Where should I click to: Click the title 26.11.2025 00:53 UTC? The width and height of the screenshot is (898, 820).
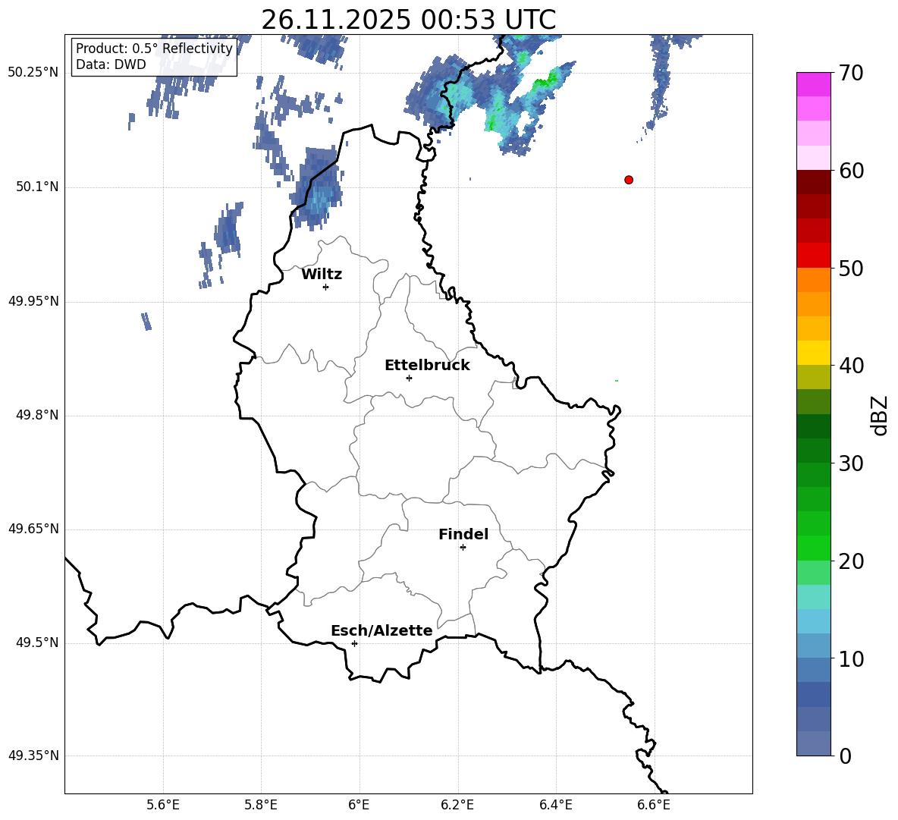coord(408,20)
